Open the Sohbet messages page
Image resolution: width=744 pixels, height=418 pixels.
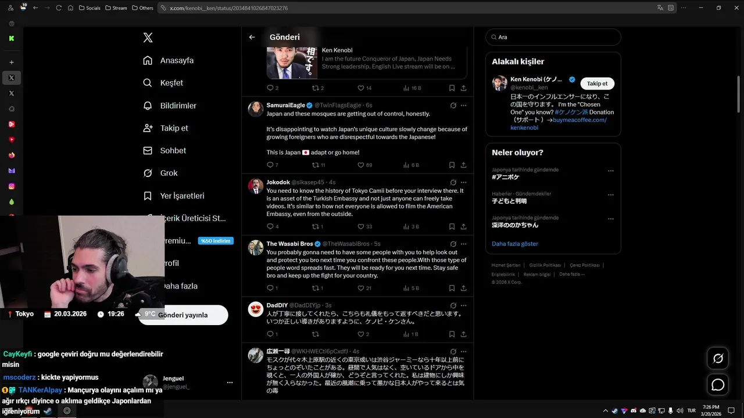click(x=164, y=150)
